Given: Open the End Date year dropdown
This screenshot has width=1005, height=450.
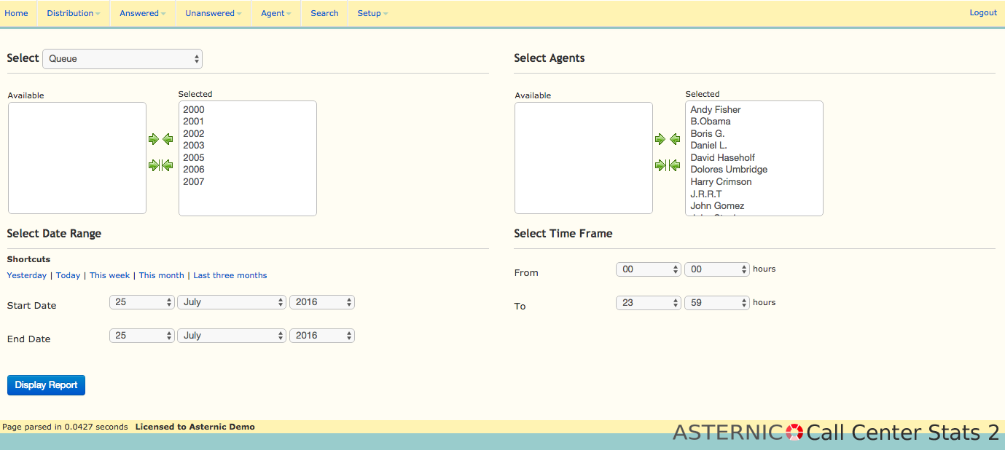Looking at the screenshot, I should tap(321, 336).
